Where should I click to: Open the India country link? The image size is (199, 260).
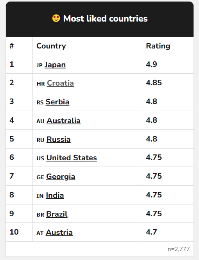pyautogui.click(x=55, y=195)
